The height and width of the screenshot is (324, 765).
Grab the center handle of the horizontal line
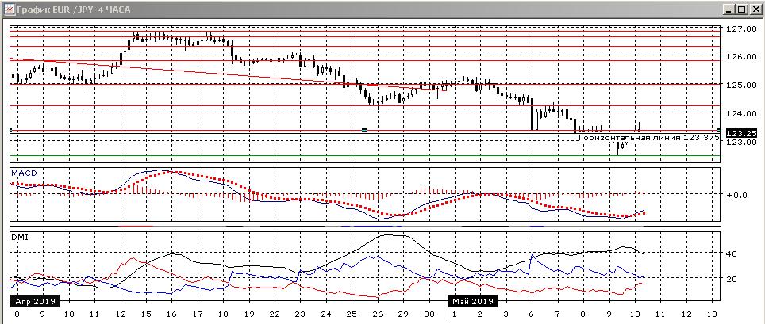[364, 129]
